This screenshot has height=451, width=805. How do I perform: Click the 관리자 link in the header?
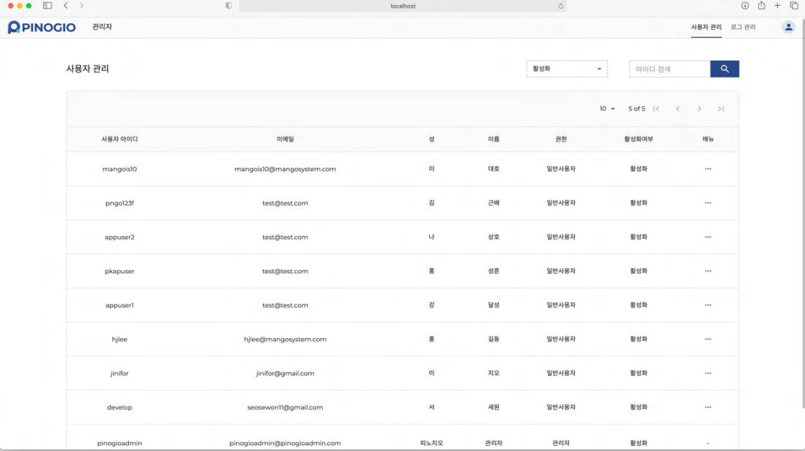(102, 27)
